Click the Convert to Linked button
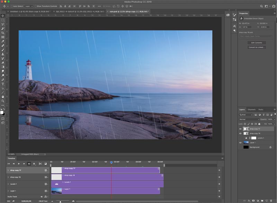 [x=257, y=47]
